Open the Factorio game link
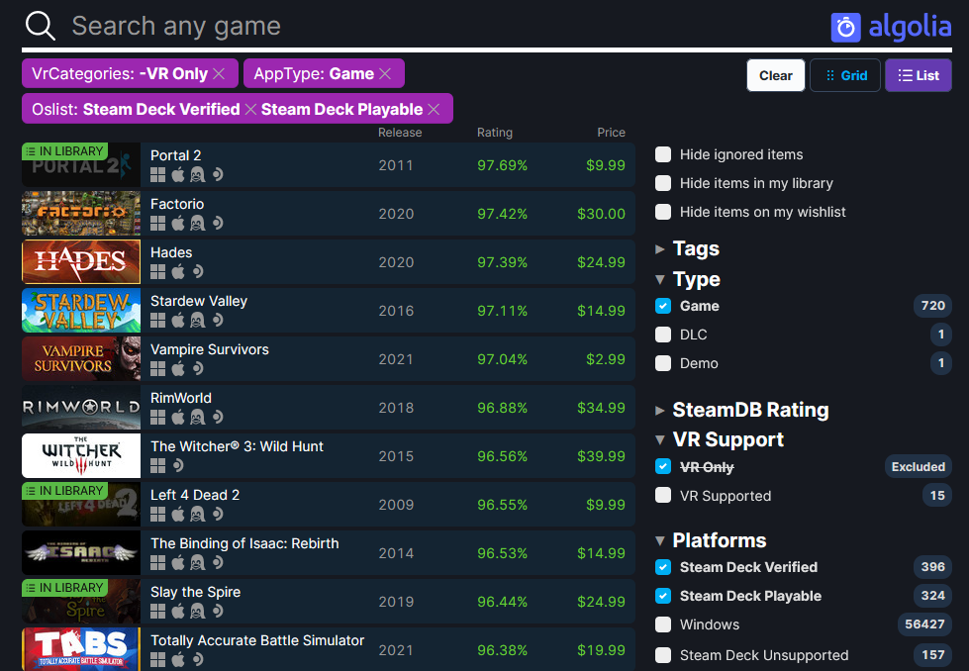This screenshot has height=671, width=969. [x=177, y=204]
